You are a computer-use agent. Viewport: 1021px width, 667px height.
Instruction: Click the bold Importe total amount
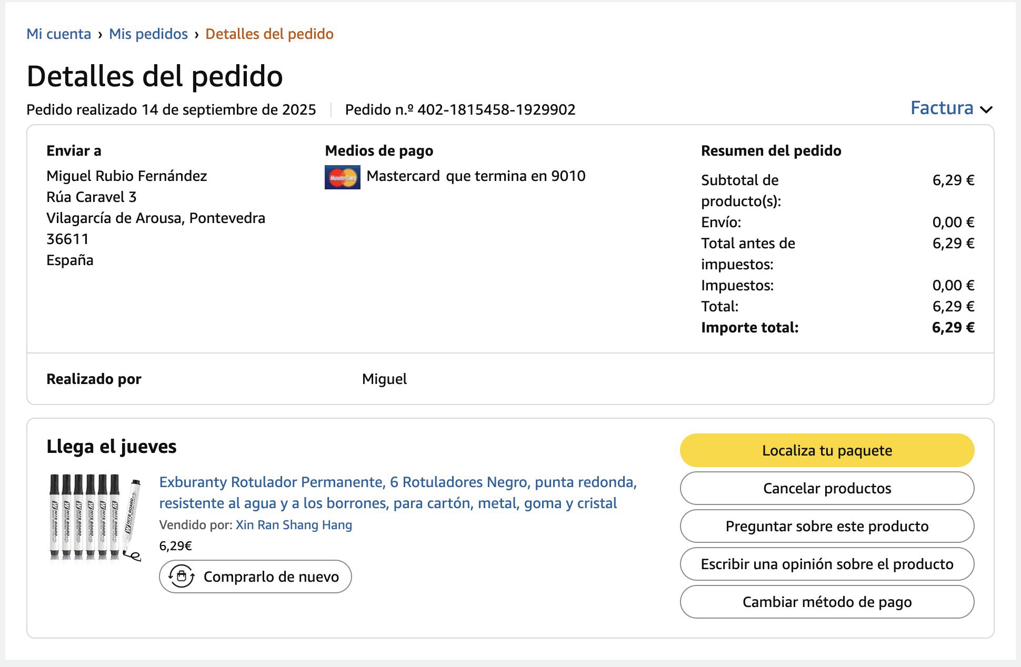click(x=953, y=327)
